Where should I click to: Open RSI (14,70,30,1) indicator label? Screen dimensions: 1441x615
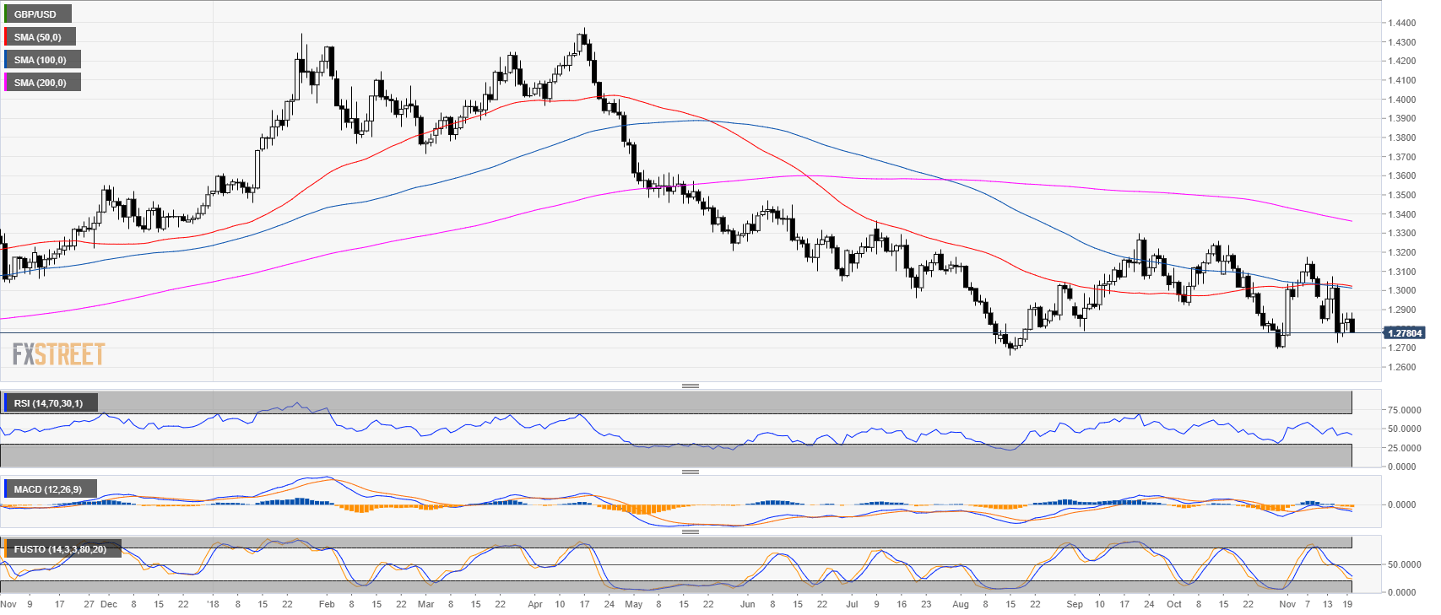click(49, 403)
